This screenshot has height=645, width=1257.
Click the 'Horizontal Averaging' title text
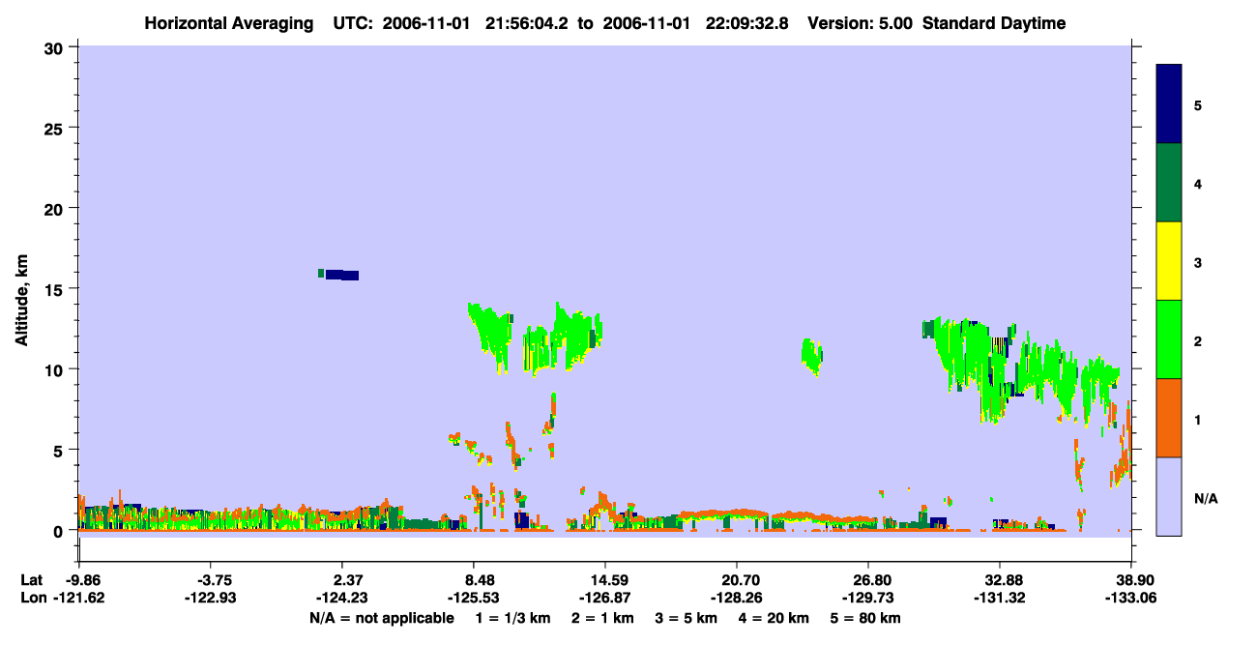click(229, 23)
